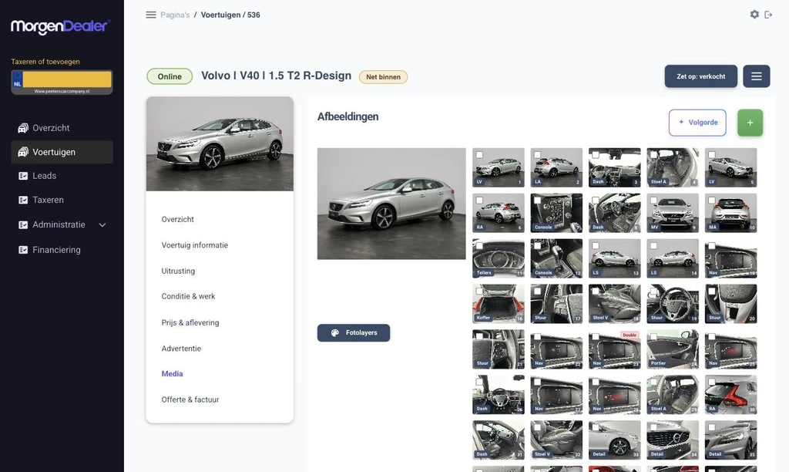Viewport: 789px width, 472px height.
Task: Select LS thumbnail 13
Action: pyautogui.click(x=614, y=258)
